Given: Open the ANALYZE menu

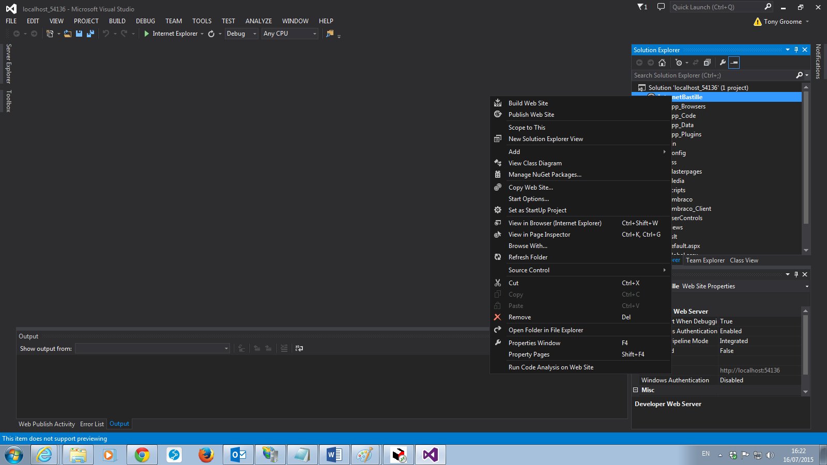Looking at the screenshot, I should click(x=258, y=21).
